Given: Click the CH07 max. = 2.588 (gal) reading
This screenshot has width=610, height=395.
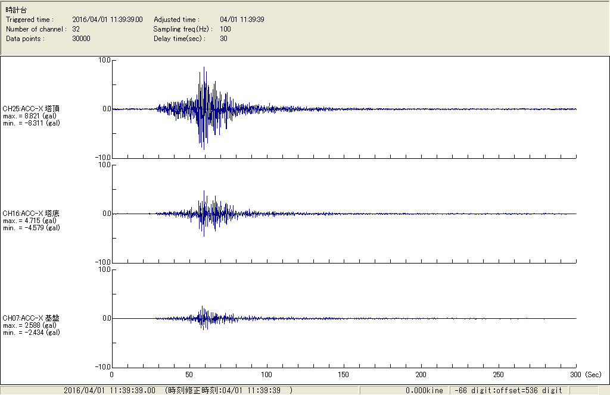Looking at the screenshot, I should pos(29,325).
